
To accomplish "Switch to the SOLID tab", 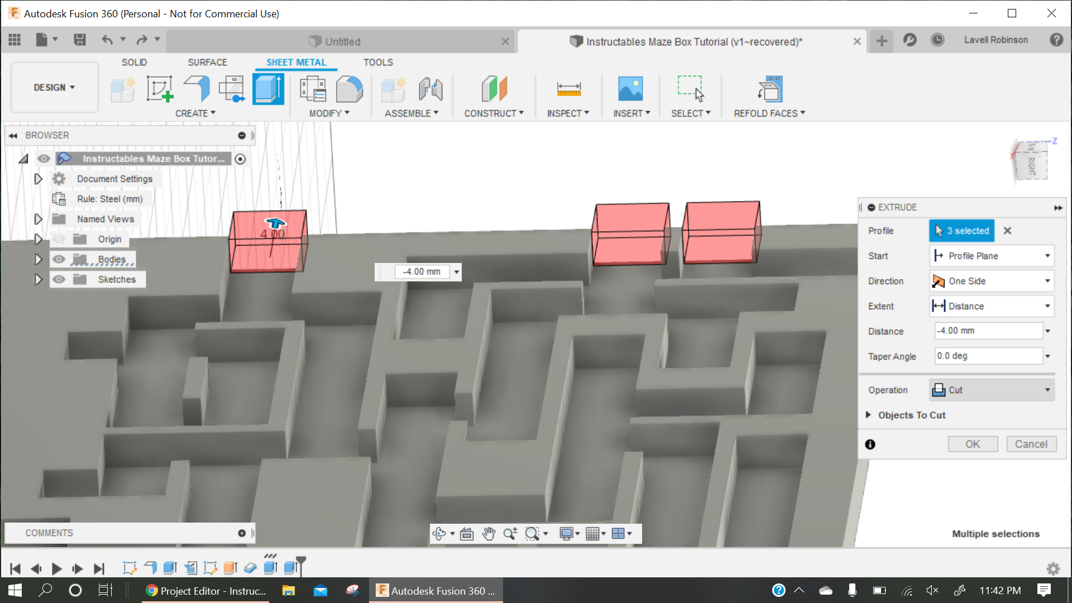I will coord(134,63).
